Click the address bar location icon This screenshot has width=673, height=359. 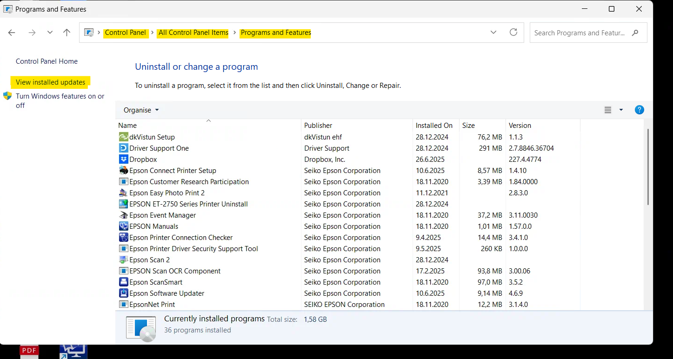[88, 33]
